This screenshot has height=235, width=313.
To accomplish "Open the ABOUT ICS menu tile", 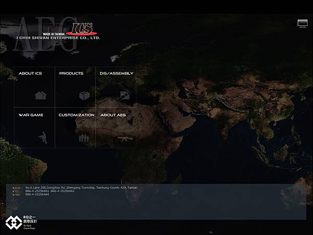I will (34, 87).
